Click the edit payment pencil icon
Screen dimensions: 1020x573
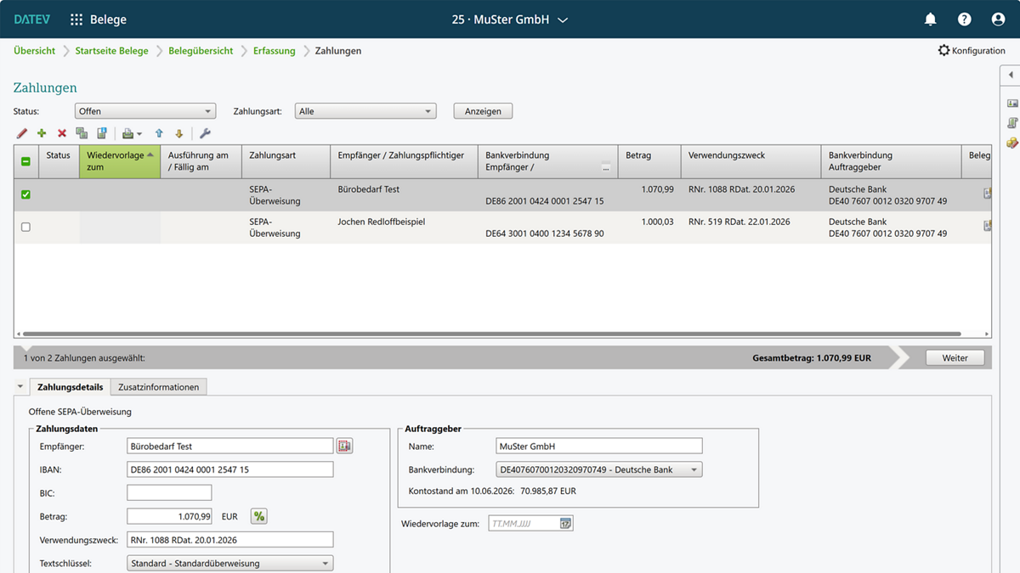pyautogui.click(x=22, y=133)
